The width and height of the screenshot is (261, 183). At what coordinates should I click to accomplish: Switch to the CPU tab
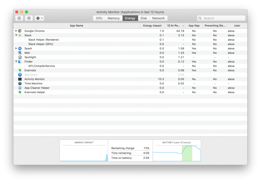(x=99, y=18)
